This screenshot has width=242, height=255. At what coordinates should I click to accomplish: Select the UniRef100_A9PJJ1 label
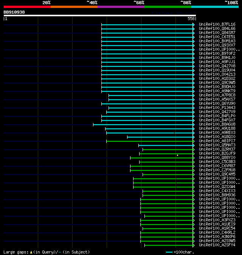(217, 62)
